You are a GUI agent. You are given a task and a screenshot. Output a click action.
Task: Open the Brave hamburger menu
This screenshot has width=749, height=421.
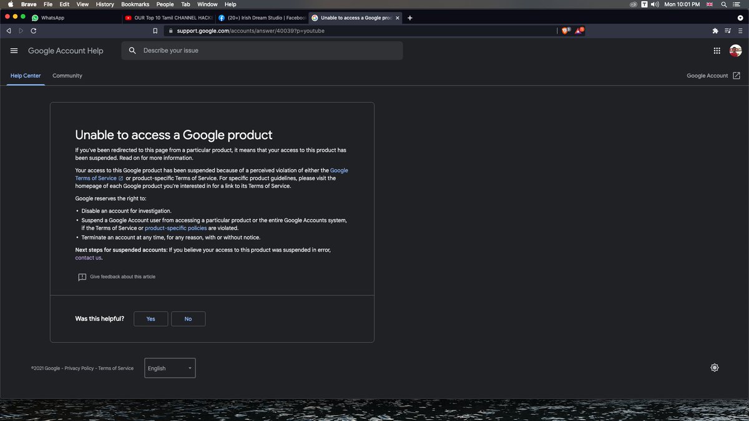(740, 31)
